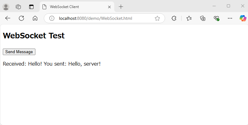Close the WebSocket Client tab
Image resolution: width=248 pixels, height=125 pixels.
[x=109, y=7]
